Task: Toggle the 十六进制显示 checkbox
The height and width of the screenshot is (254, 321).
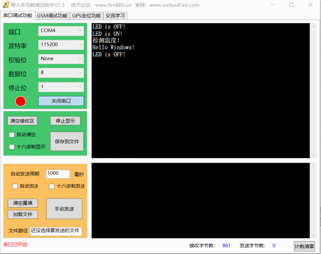Action: [x=12, y=147]
